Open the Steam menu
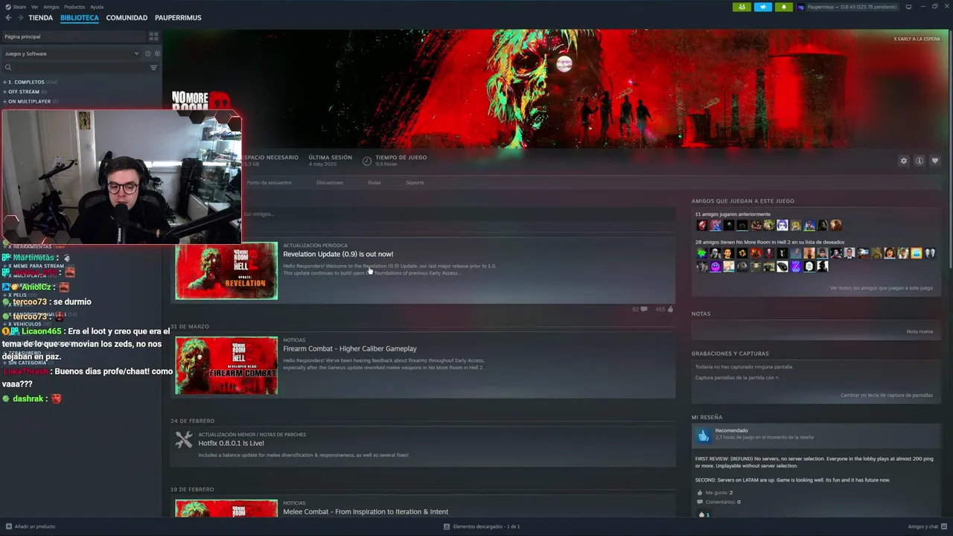This screenshot has height=536, width=953. click(15, 7)
